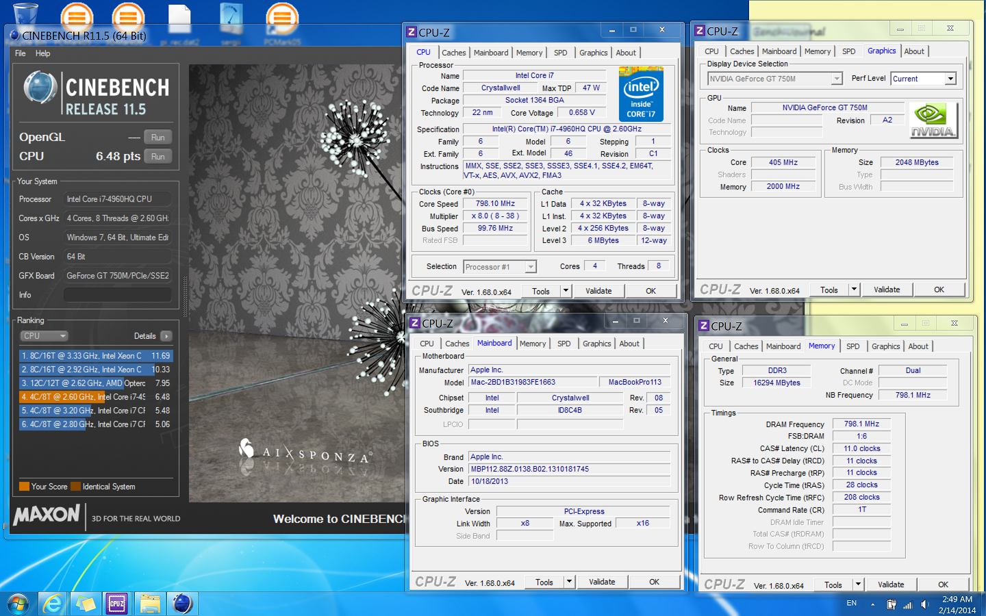986x616 pixels.
Task: Select highlighted ranking row 4 scoring 6.48
Action: (x=96, y=397)
